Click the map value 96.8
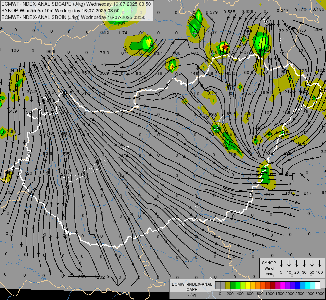 pos(51,51)
